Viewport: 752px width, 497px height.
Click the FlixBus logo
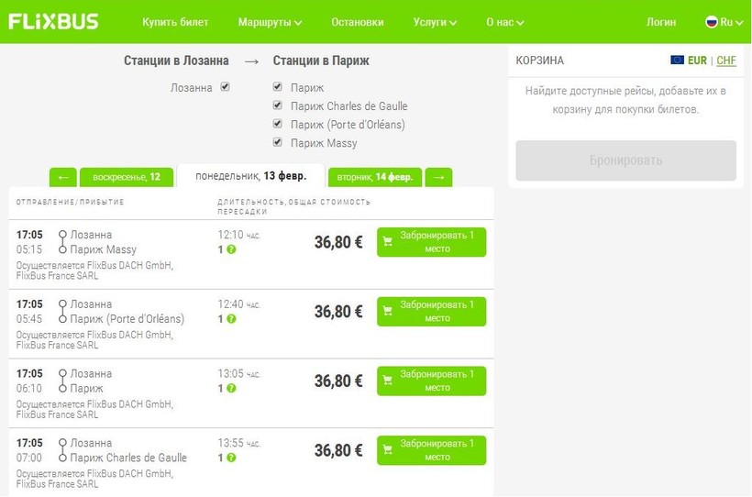click(53, 22)
